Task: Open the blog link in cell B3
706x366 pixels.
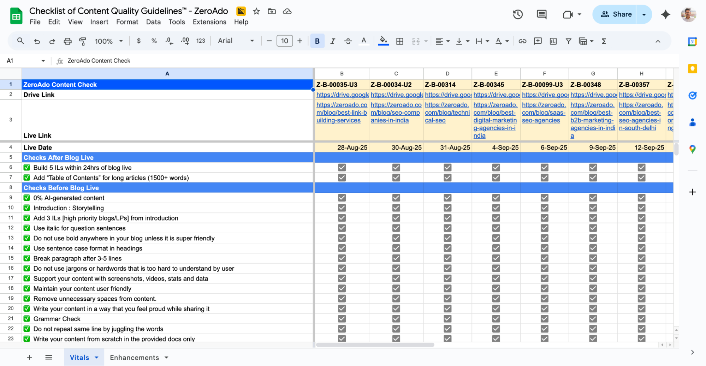Action: pyautogui.click(x=342, y=112)
